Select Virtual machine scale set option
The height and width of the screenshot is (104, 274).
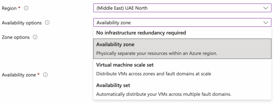(182, 69)
